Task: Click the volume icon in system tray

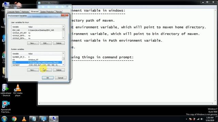Action: pyautogui.click(x=202, y=119)
